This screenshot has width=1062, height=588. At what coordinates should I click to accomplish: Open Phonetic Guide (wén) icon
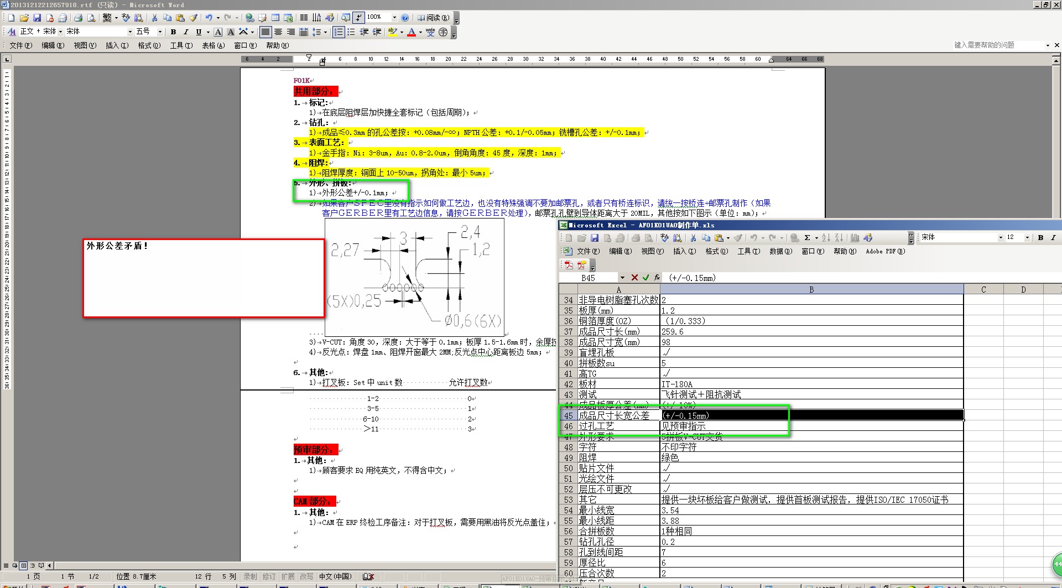click(x=430, y=32)
